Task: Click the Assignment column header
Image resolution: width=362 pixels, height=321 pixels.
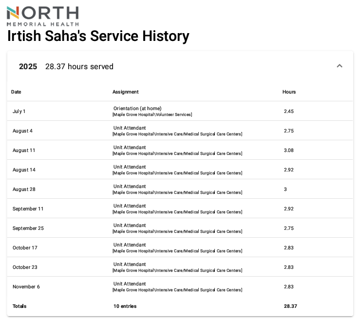Action: (125, 92)
